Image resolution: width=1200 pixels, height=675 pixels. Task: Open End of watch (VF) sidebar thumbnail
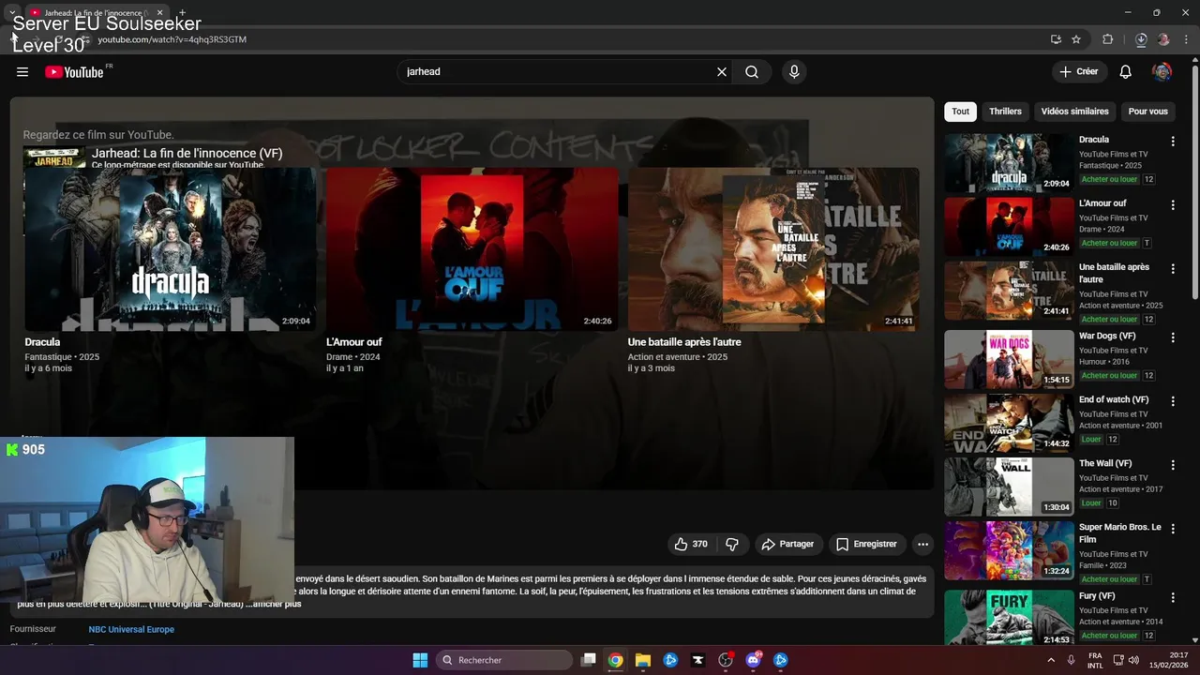pos(1009,423)
